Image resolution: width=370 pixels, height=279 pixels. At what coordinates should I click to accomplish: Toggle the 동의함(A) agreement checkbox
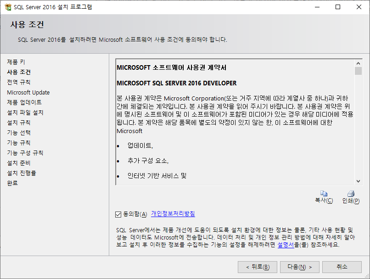click(118, 214)
